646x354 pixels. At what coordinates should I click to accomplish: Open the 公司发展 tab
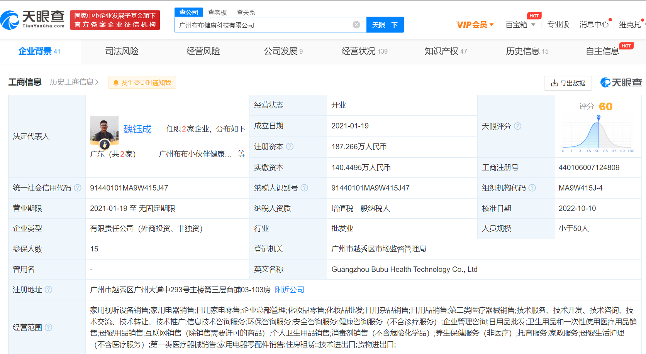coord(283,51)
